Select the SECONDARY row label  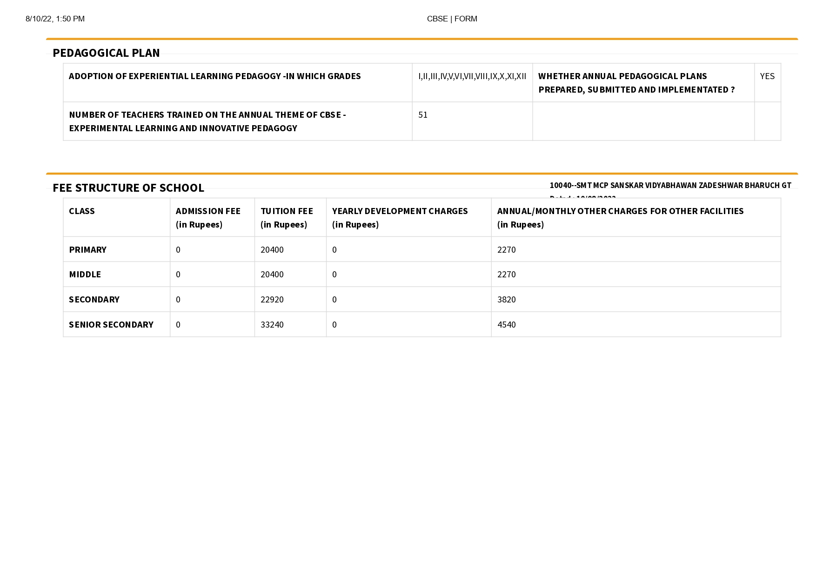(x=94, y=300)
